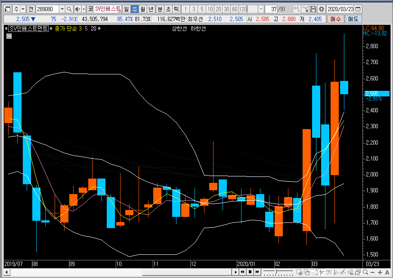The width and height of the screenshot is (393, 278).
Task: Choose the 20 interval button
Action: coord(218,9)
